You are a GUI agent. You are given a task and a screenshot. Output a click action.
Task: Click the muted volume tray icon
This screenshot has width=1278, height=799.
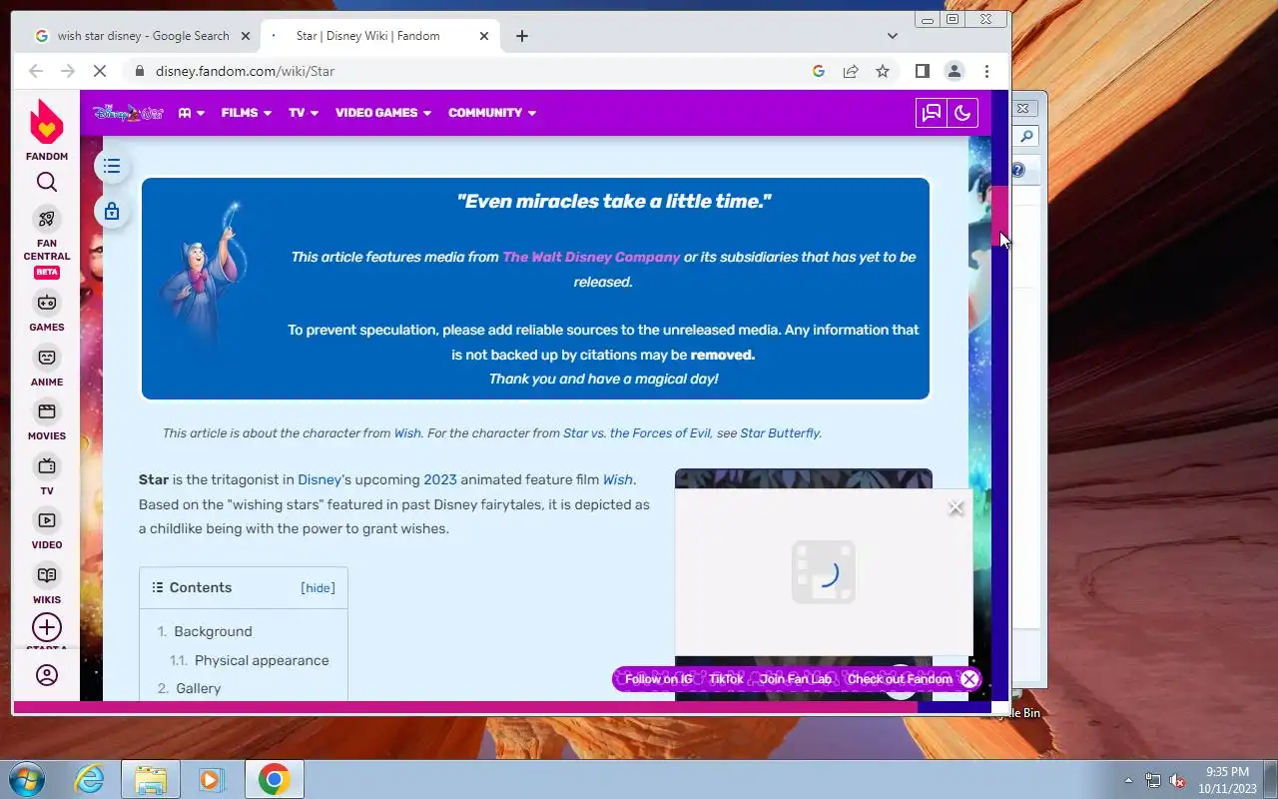tap(1177, 780)
